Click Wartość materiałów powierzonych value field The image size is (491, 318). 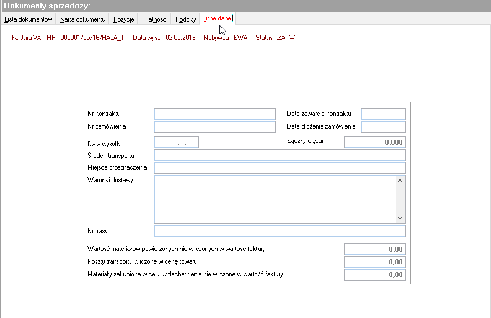pos(375,249)
